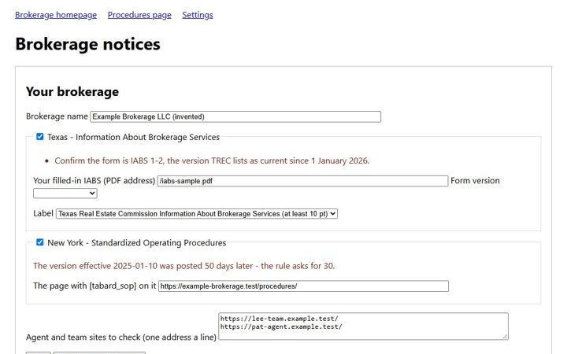This screenshot has height=354, width=567.
Task: Click the textarea resize handle corner
Action: point(505,337)
